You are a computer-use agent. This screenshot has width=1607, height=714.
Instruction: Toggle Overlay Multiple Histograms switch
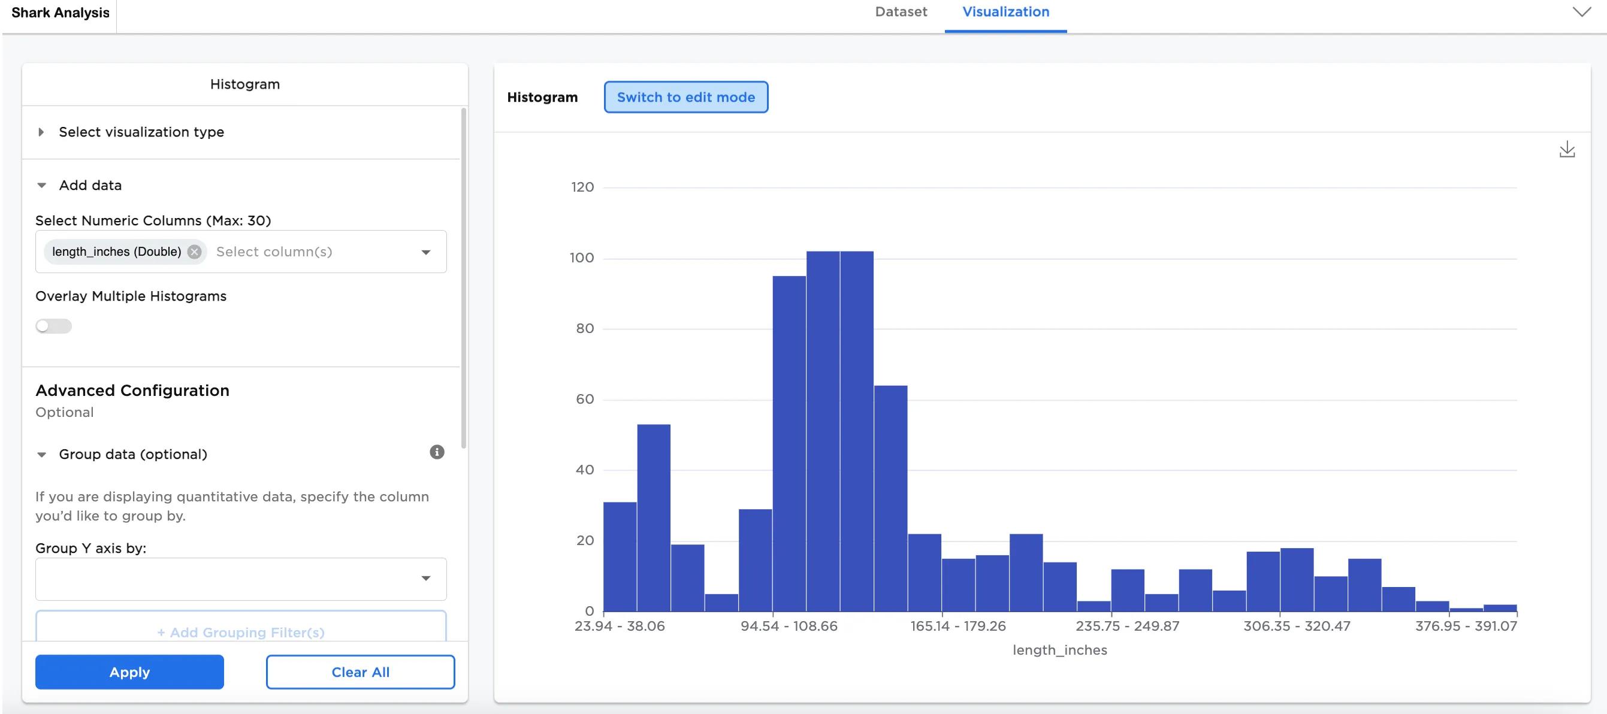(54, 326)
